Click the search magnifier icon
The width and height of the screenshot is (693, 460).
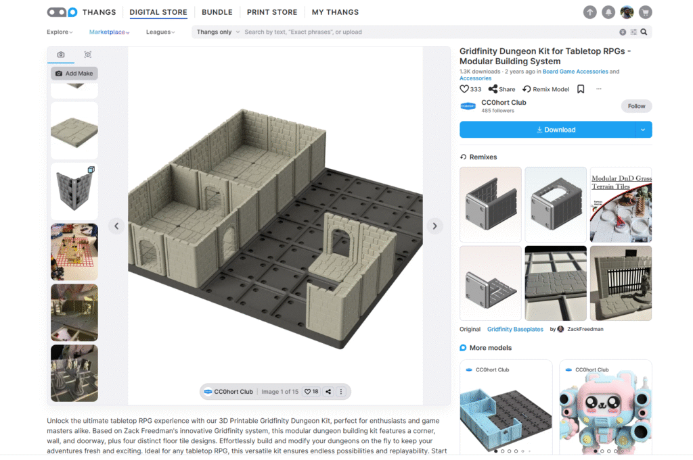(644, 32)
